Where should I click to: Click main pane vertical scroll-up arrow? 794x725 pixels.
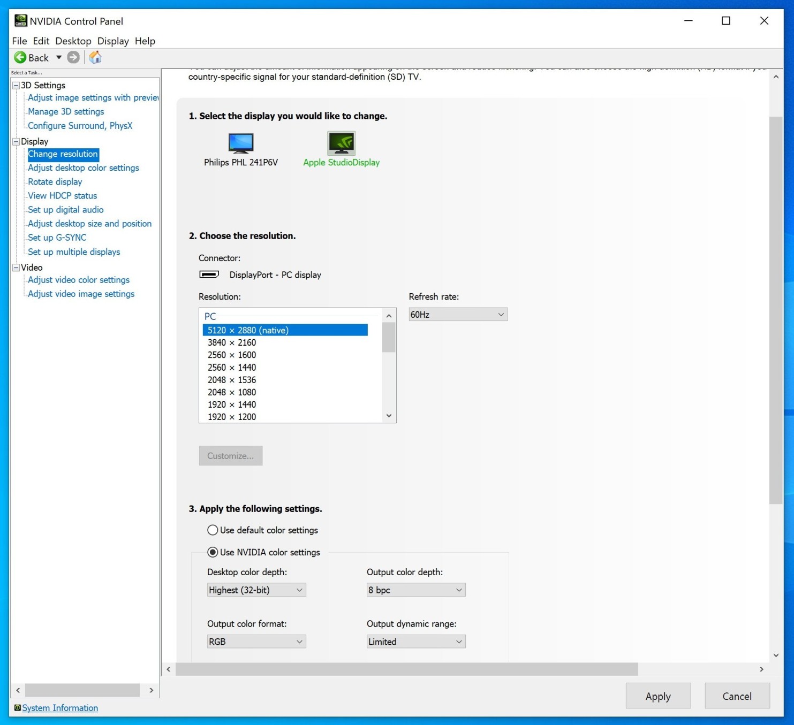pyautogui.click(x=776, y=77)
